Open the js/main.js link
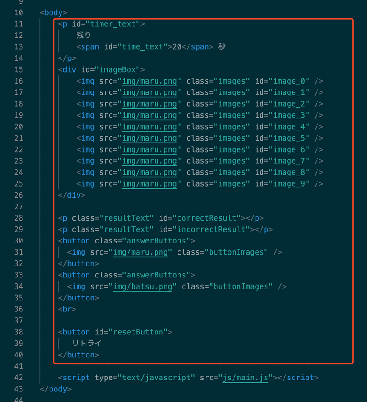This screenshot has width=367, height=402. [x=245, y=378]
